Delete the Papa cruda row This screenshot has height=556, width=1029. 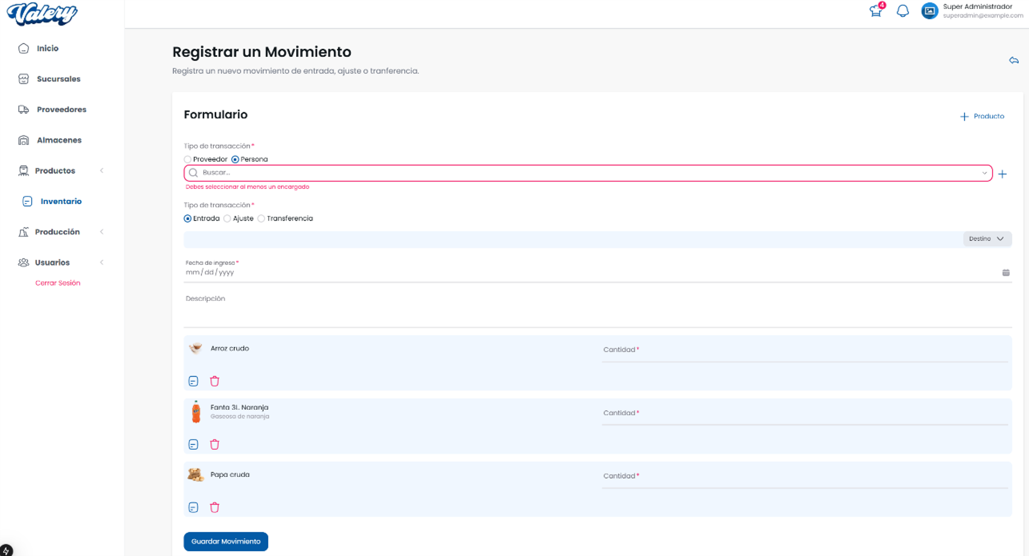pyautogui.click(x=215, y=507)
